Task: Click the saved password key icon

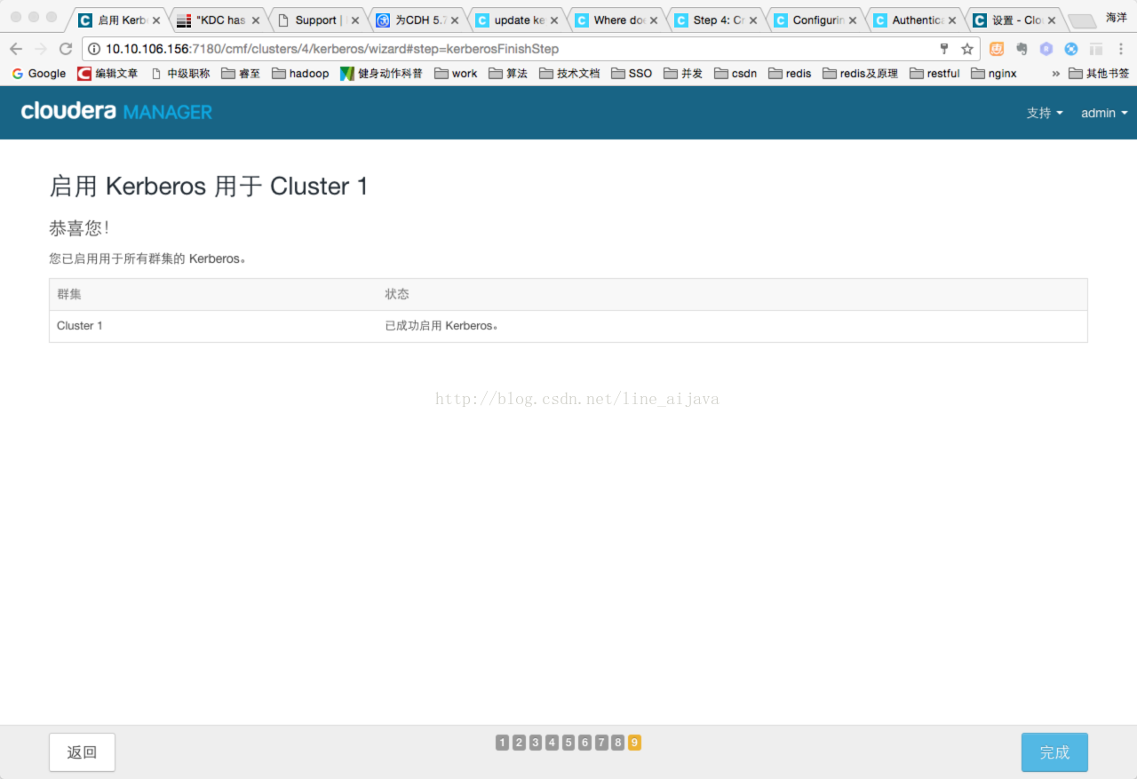Action: click(944, 49)
